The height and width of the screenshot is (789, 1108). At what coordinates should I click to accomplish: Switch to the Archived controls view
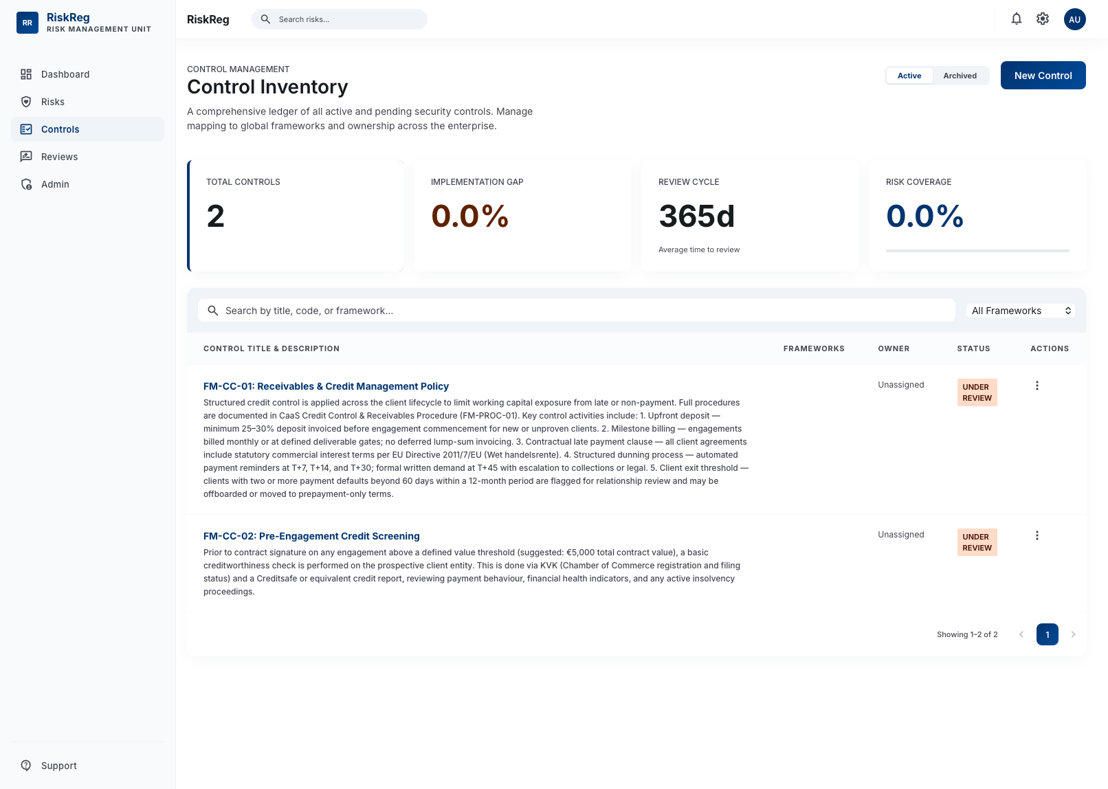960,76
